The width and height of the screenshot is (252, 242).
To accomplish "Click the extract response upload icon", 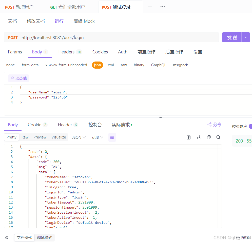I will 188,137.
